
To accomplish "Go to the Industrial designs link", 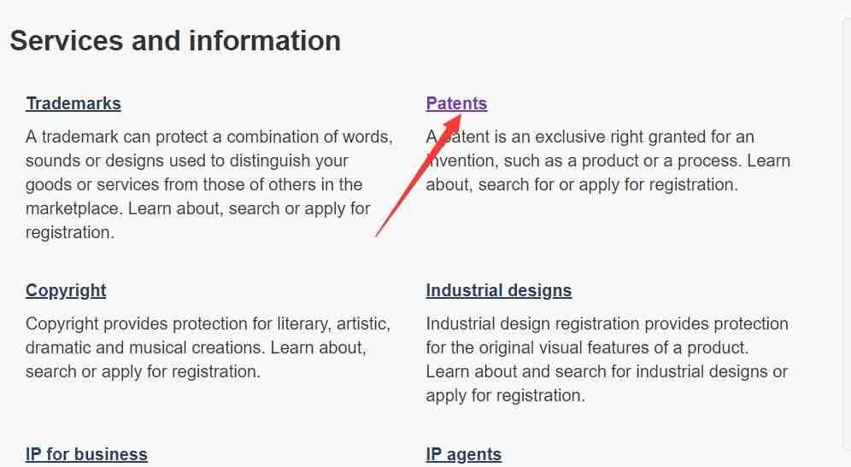I will [499, 290].
